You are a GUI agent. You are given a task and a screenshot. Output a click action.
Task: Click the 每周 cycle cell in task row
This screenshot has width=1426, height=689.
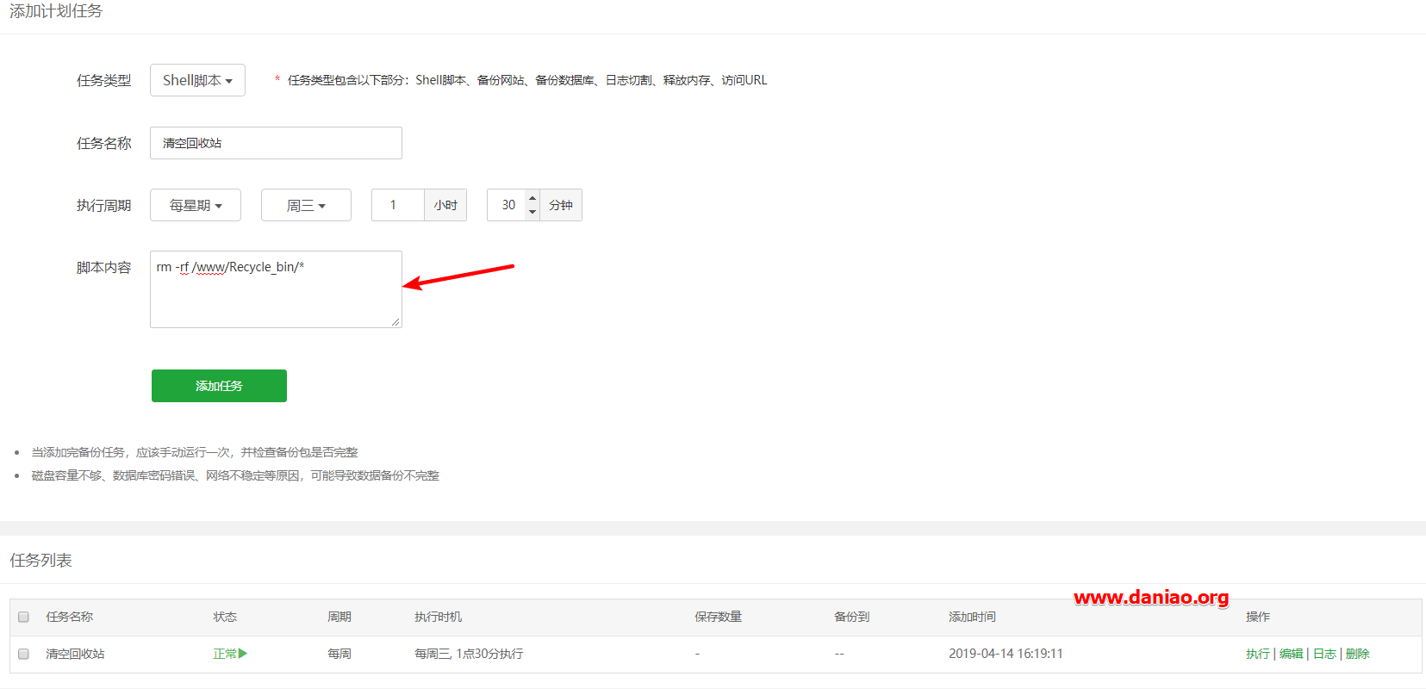click(x=339, y=654)
